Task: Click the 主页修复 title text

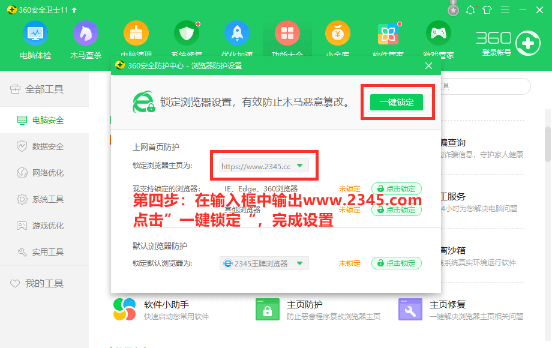Action: coord(448,304)
